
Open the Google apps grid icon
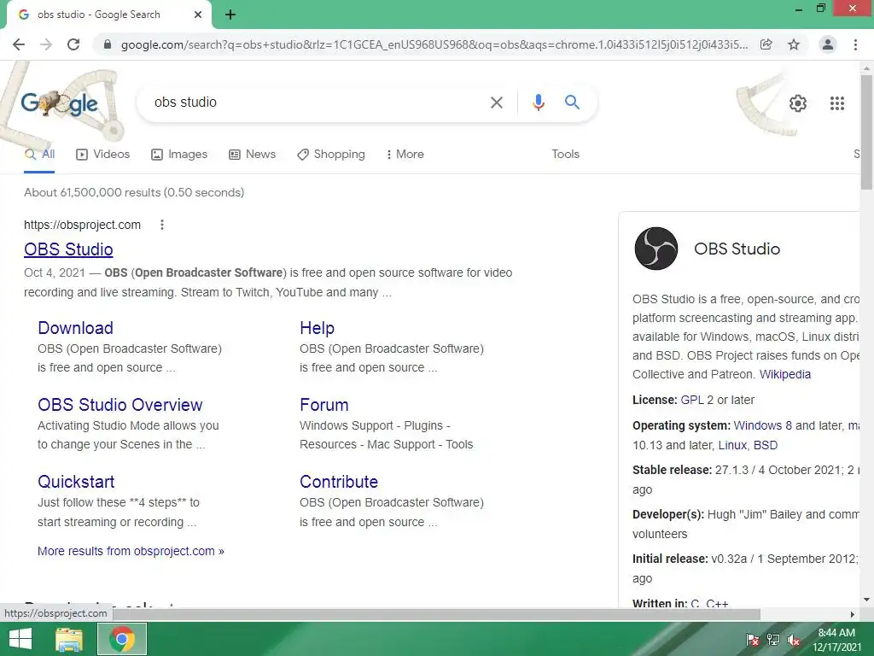837,103
